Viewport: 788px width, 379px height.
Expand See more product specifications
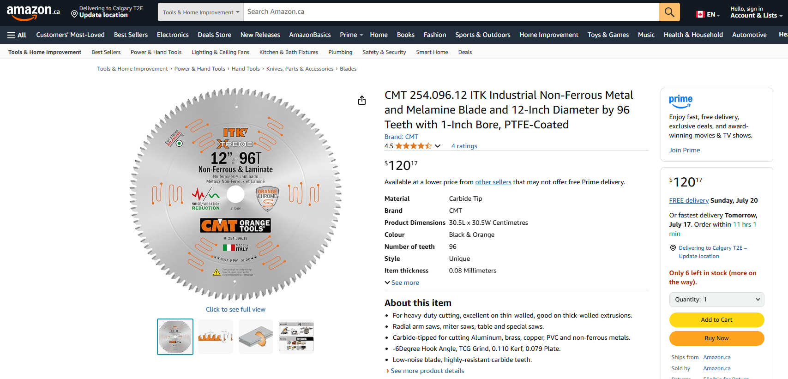tap(402, 283)
